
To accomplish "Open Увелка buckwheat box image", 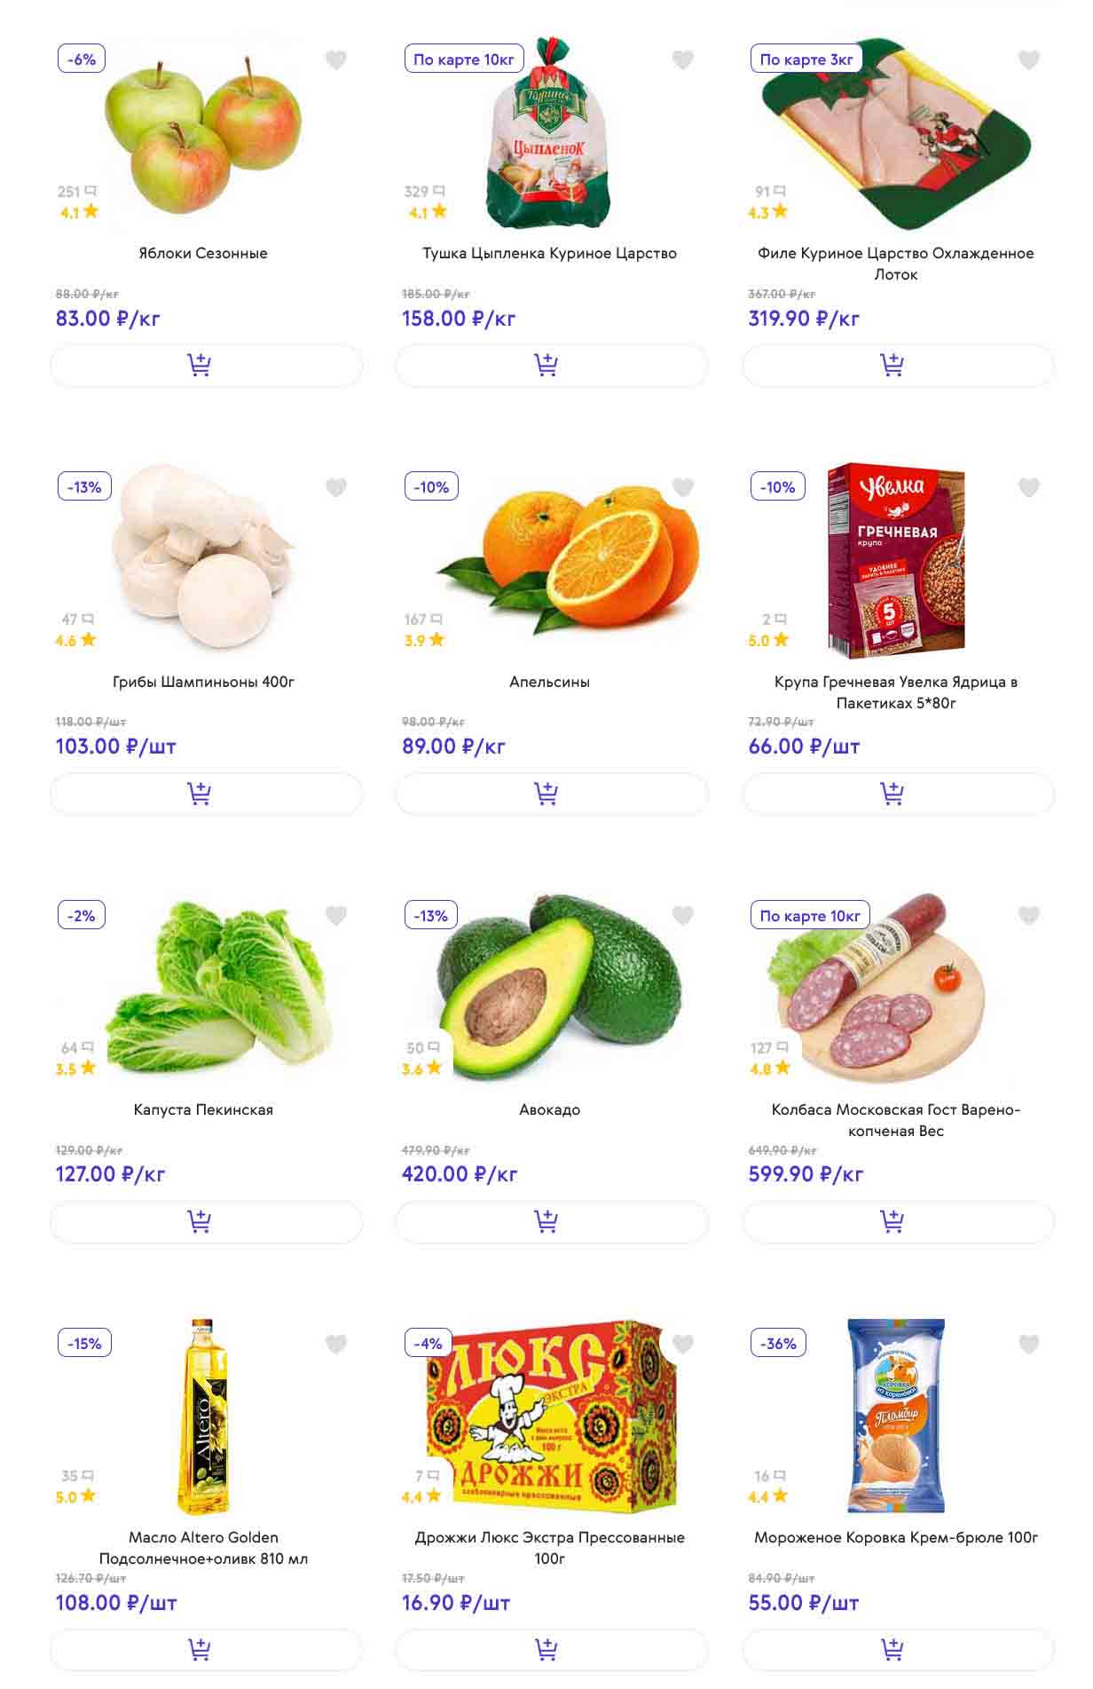I will tap(896, 559).
